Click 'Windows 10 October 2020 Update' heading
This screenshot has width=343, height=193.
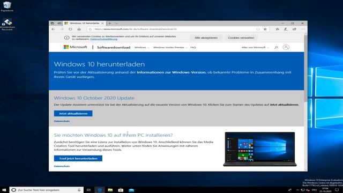[94, 98]
